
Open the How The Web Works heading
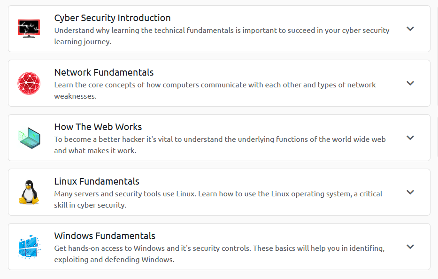[98, 127]
